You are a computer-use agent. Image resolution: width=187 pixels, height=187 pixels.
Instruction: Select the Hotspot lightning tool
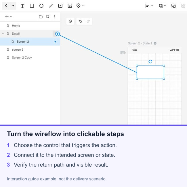click(x=60, y=6)
